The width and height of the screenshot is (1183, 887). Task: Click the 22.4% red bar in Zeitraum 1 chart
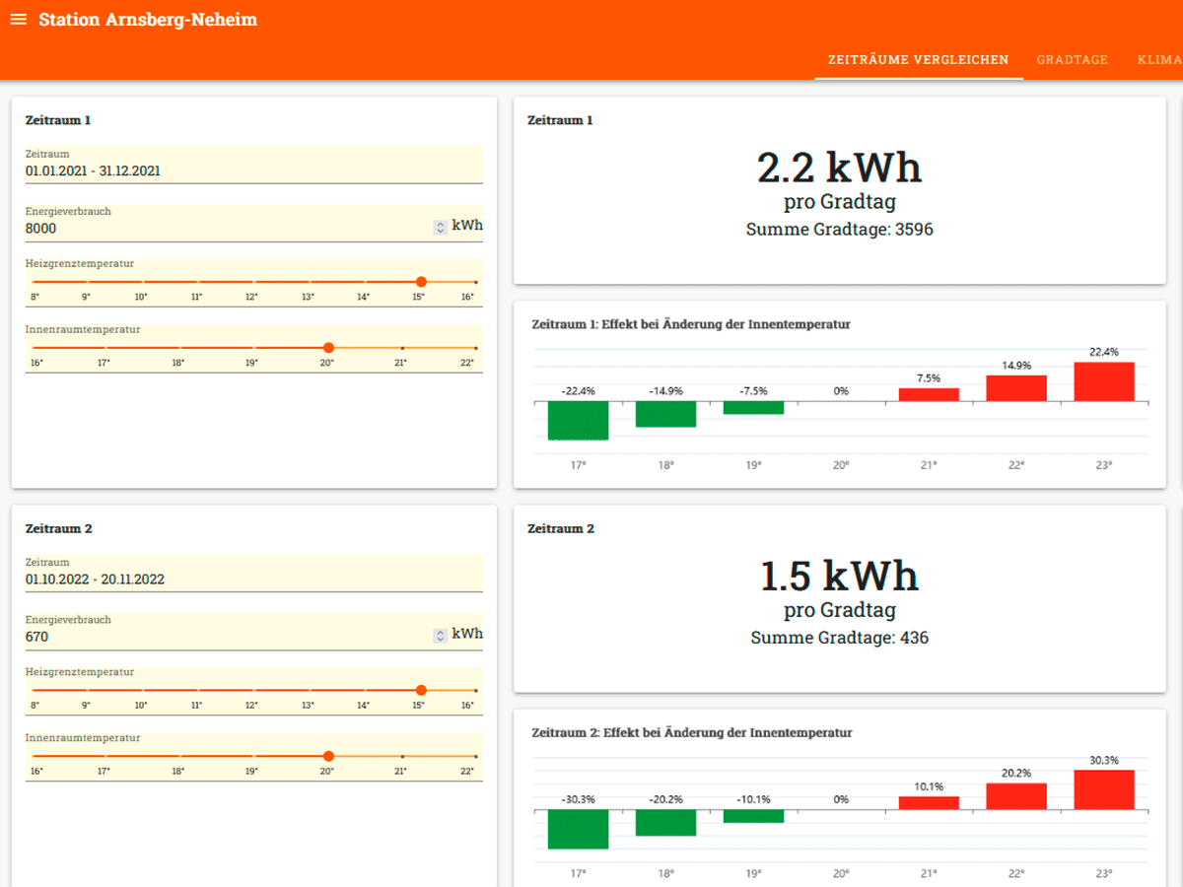pyautogui.click(x=1104, y=381)
